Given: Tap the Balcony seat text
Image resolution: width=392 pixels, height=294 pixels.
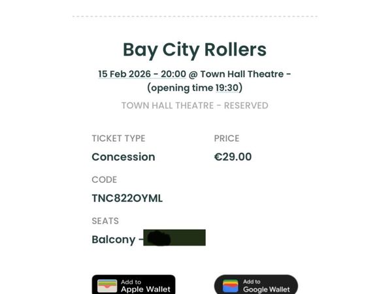Looking at the screenshot, I should (114, 239).
